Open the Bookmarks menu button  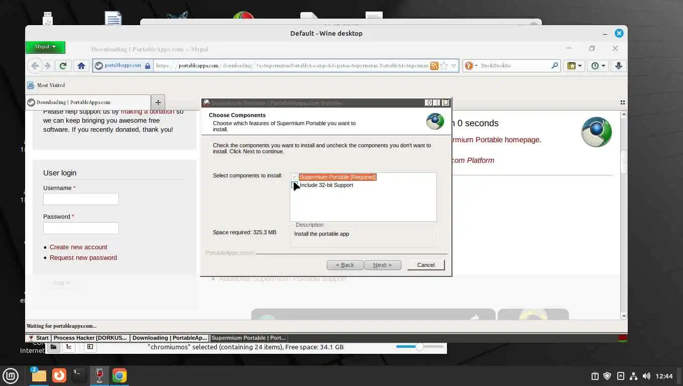click(574, 65)
